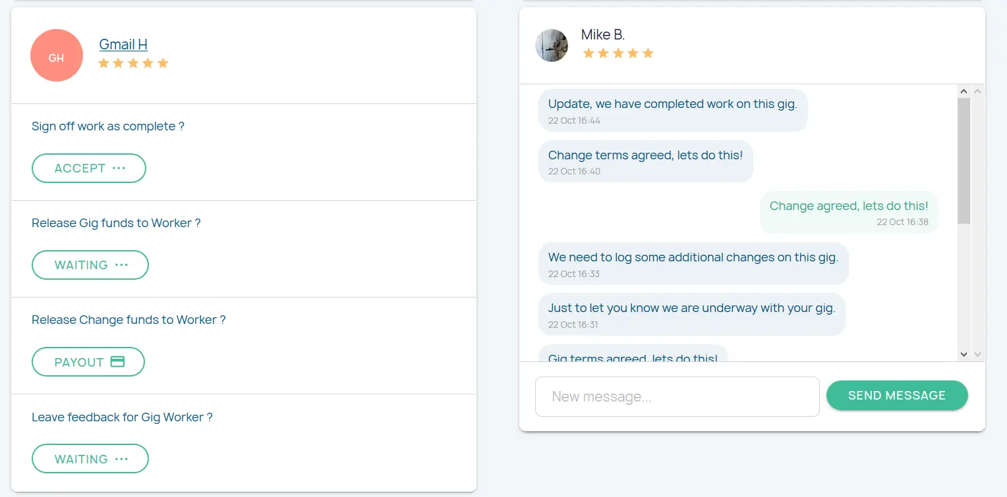The image size is (1007, 497).
Task: Click Mike B.'s profile photo
Action: tap(552, 45)
